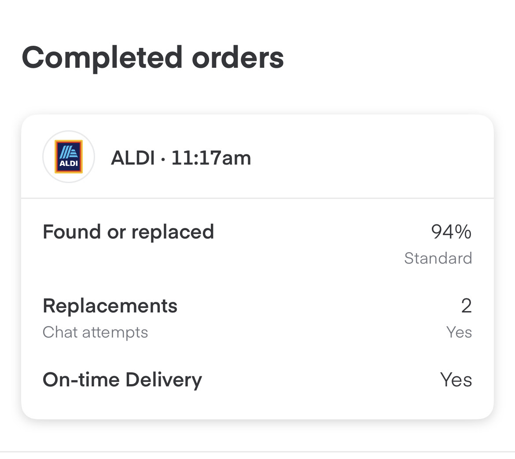
Task: Click the Replacements row label
Action: [x=110, y=306]
